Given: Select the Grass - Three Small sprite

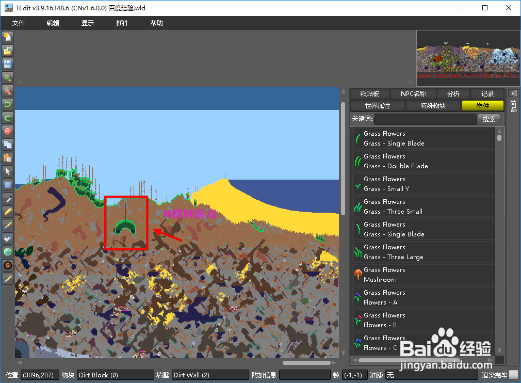Looking at the screenshot, I should click(x=423, y=206).
